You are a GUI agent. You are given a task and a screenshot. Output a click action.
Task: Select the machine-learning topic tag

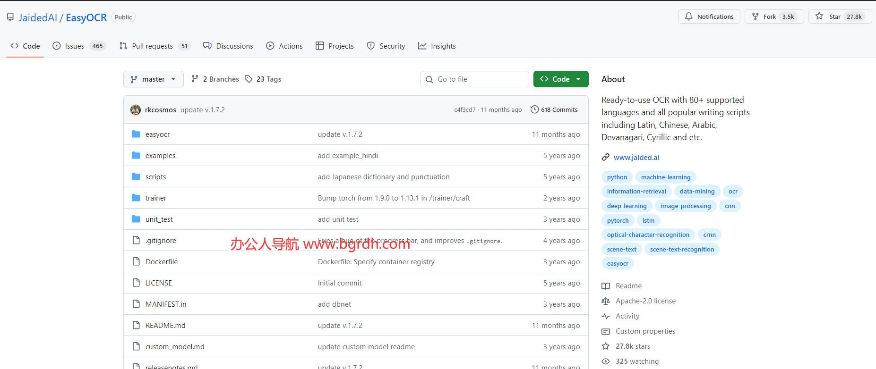665,177
